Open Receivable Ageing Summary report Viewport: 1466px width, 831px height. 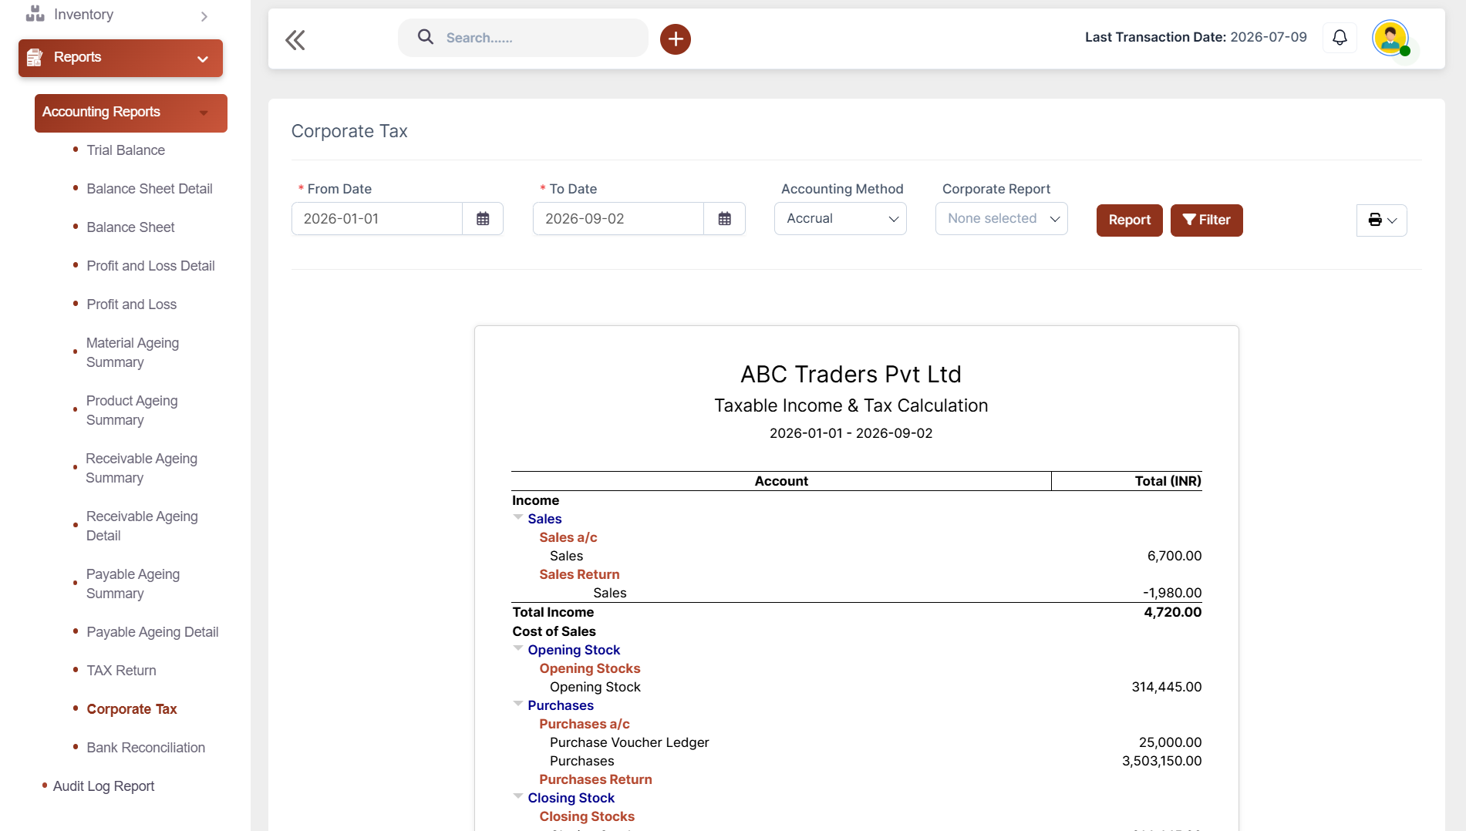(141, 468)
